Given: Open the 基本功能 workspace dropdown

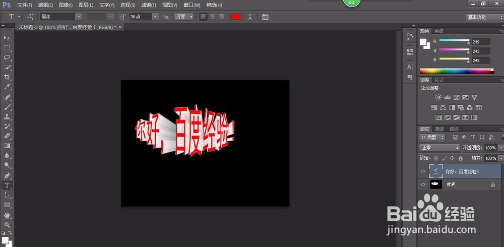Looking at the screenshot, I should point(484,17).
